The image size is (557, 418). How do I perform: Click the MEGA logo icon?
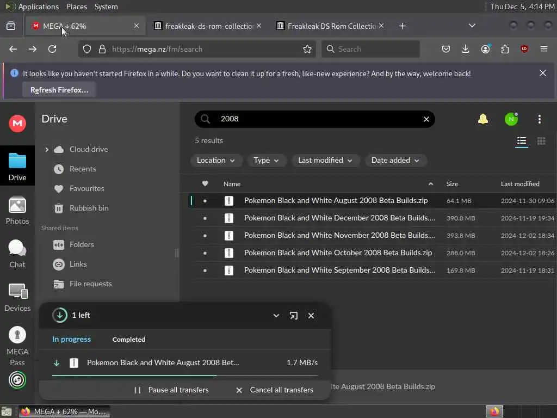[x=17, y=124]
